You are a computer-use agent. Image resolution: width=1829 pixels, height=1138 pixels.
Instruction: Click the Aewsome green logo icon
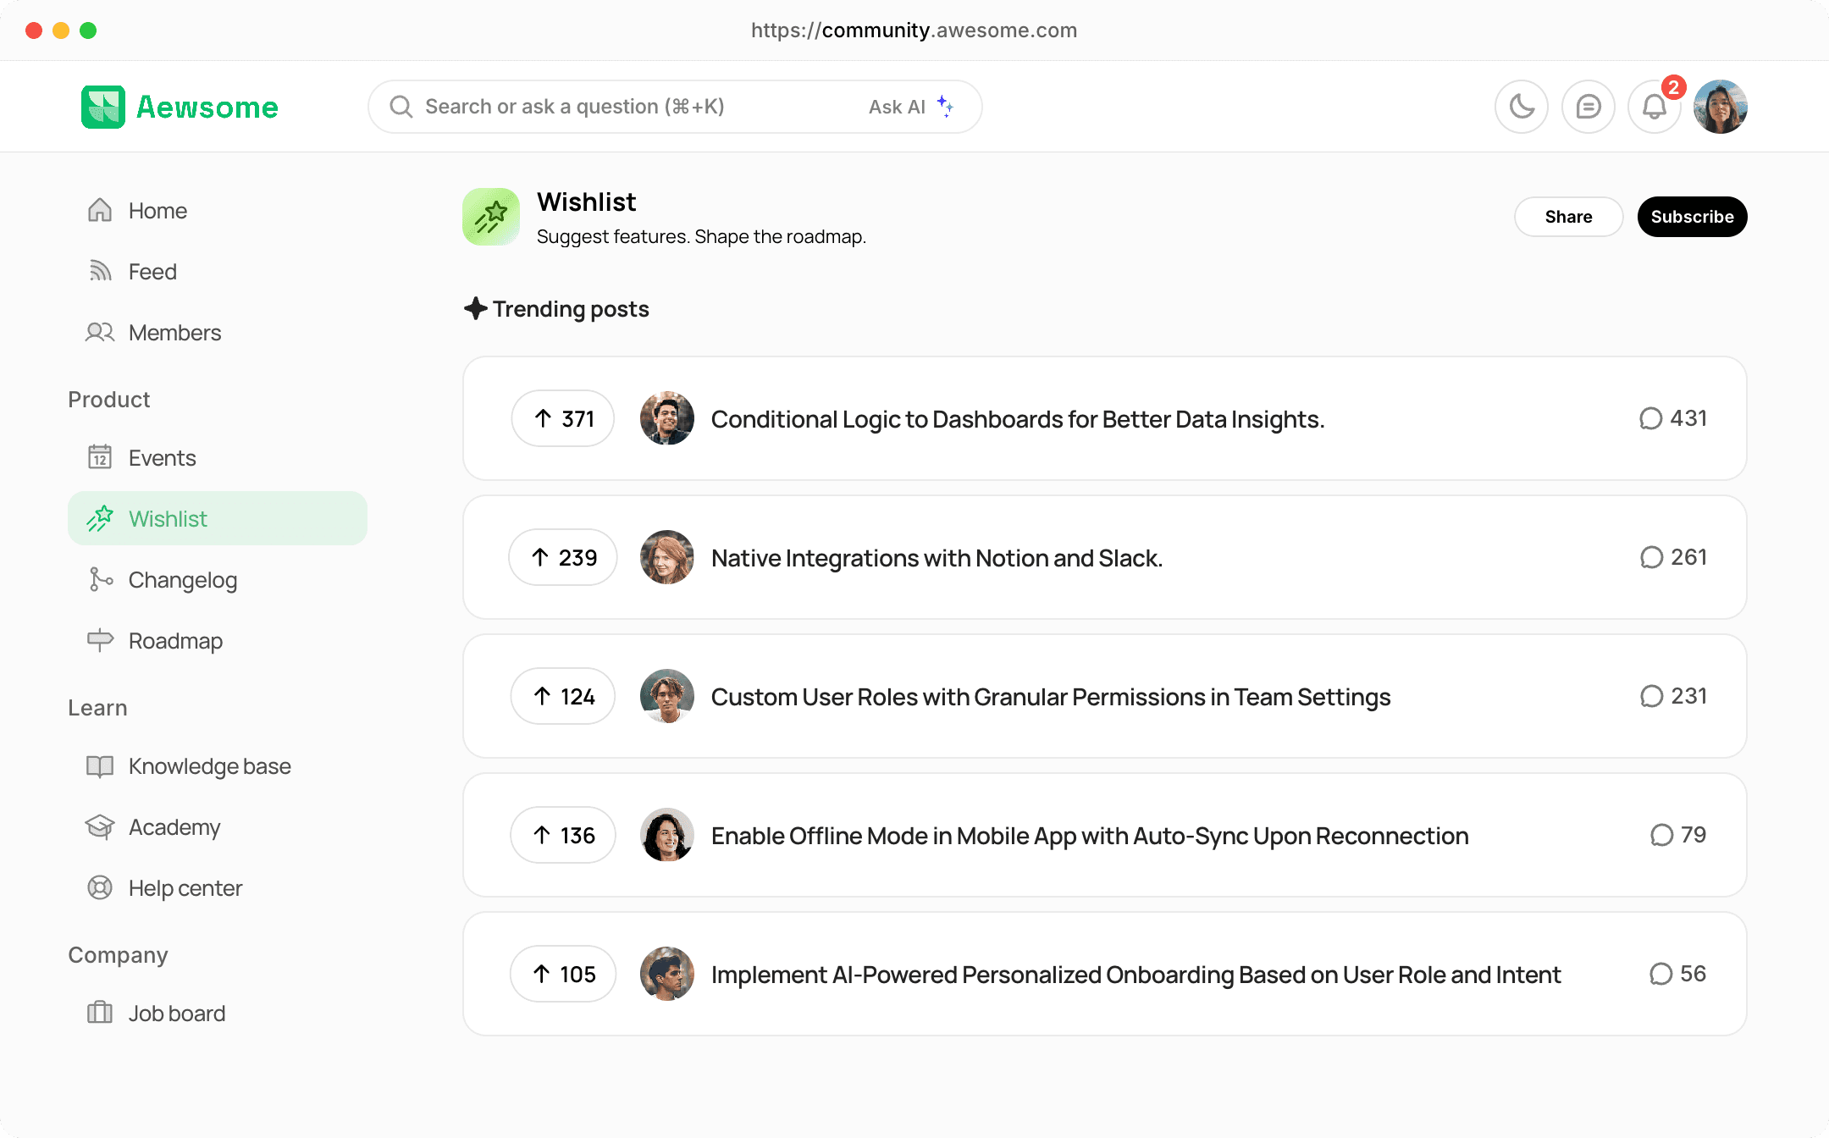coord(103,107)
